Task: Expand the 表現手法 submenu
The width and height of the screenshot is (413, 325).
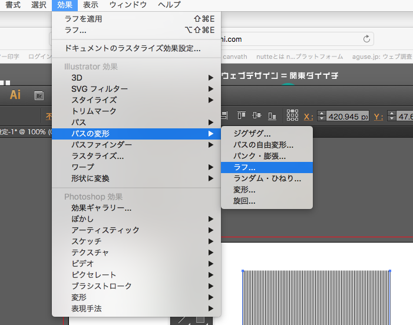Action: click(137, 309)
